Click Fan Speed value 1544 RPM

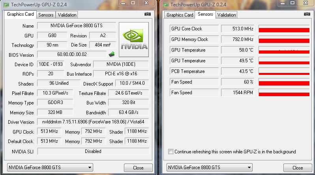tap(238, 93)
